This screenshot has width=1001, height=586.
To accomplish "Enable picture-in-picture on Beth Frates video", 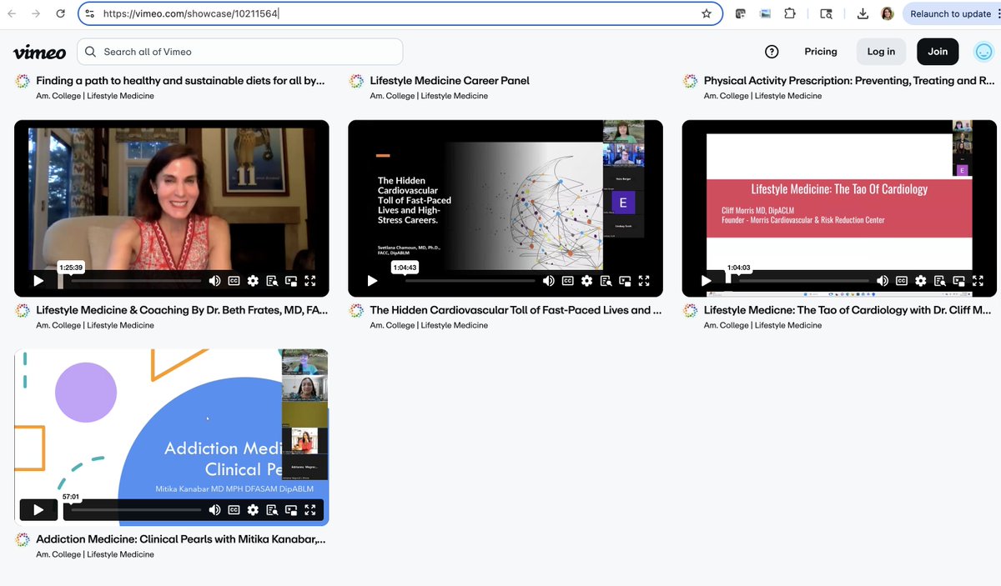I will click(x=291, y=281).
